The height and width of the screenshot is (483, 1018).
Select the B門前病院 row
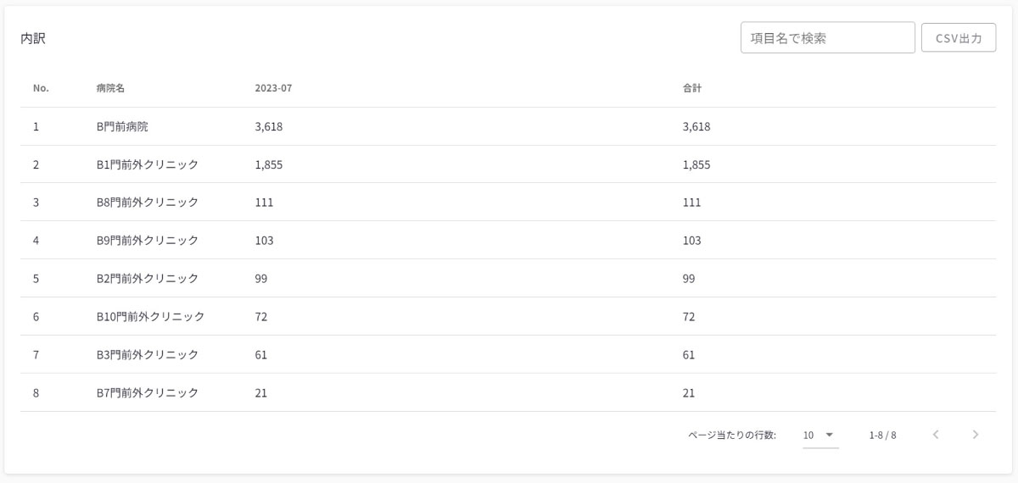click(122, 127)
